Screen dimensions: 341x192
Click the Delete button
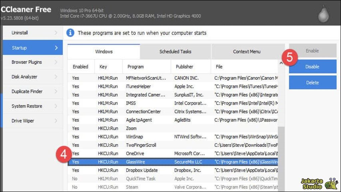pyautogui.click(x=312, y=83)
